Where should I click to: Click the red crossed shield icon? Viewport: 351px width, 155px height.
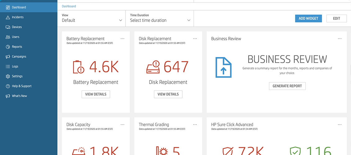tap(228, 151)
